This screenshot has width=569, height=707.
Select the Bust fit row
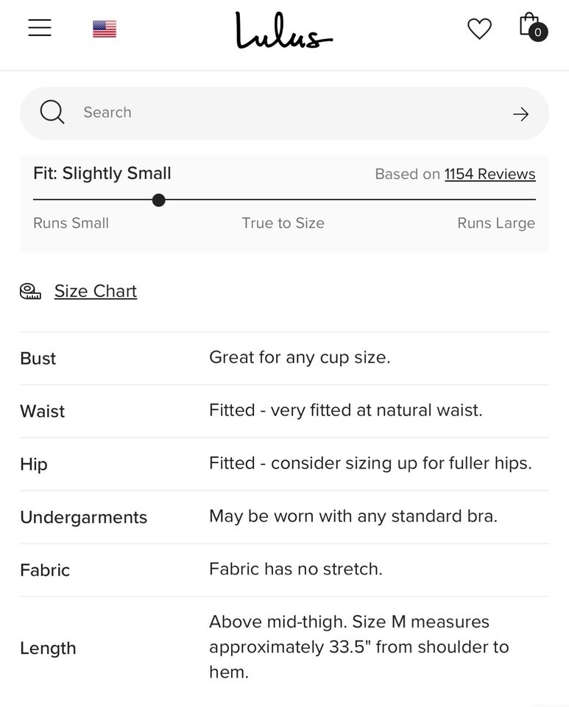pyautogui.click(x=284, y=358)
